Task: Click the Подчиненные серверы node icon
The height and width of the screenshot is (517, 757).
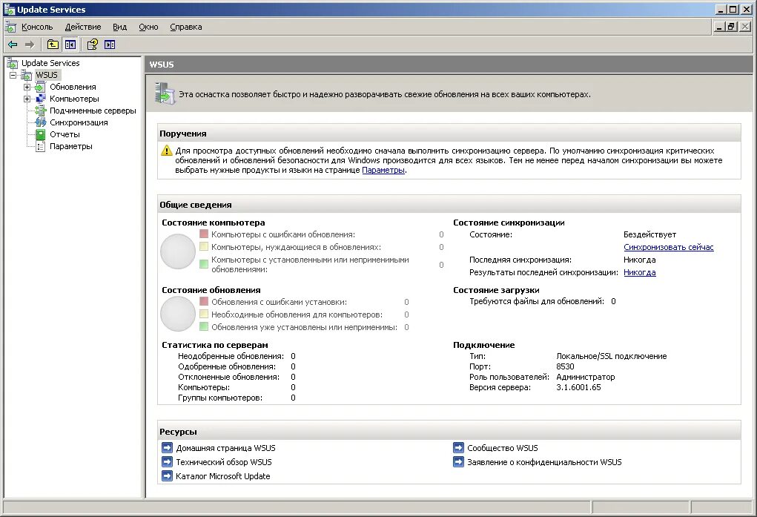Action: pyautogui.click(x=41, y=111)
